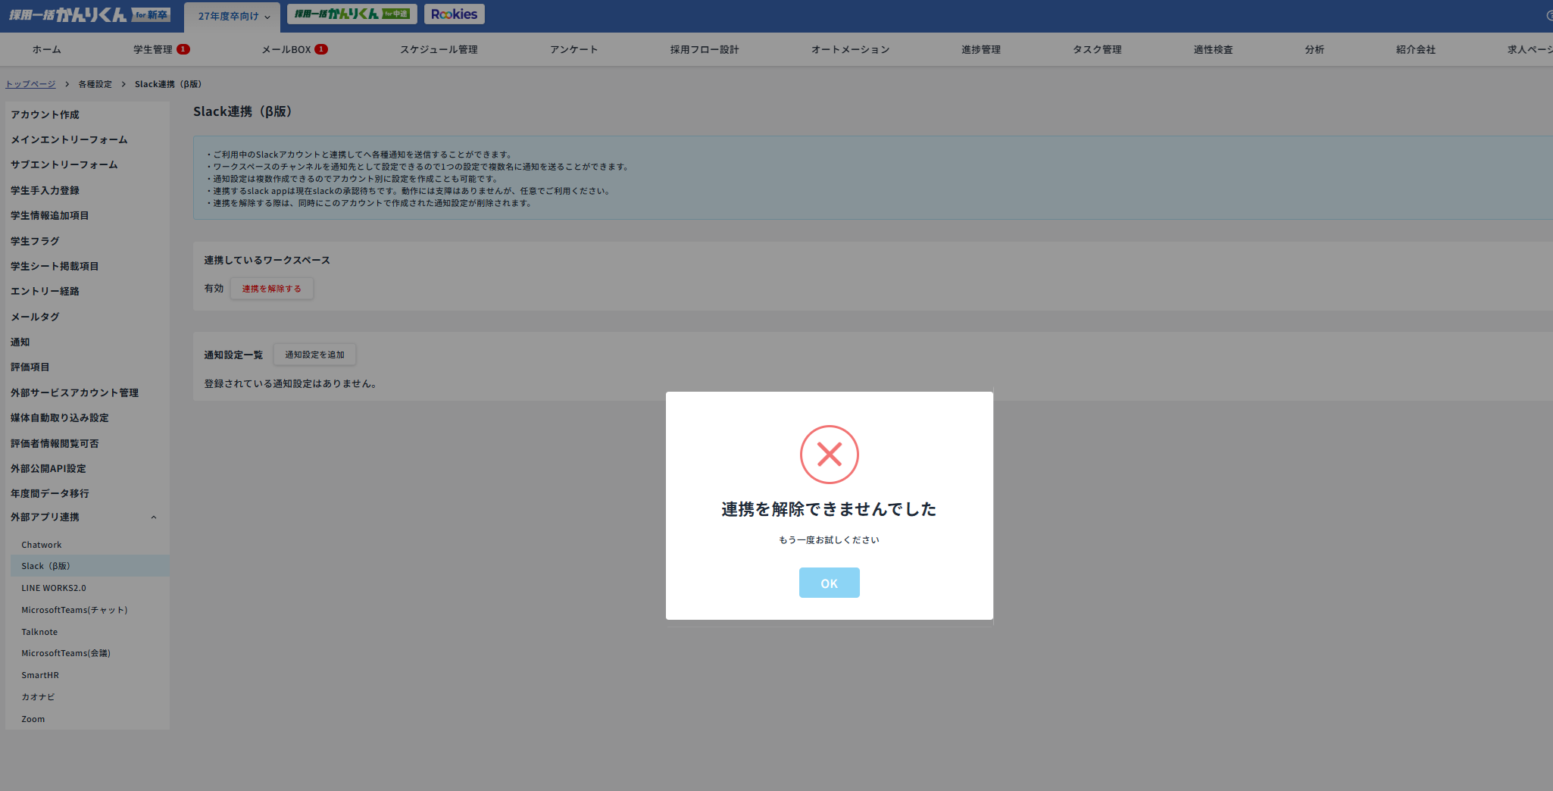Image resolution: width=1553 pixels, height=791 pixels.
Task: Open the スケジュール管理 menu
Action: tap(439, 48)
